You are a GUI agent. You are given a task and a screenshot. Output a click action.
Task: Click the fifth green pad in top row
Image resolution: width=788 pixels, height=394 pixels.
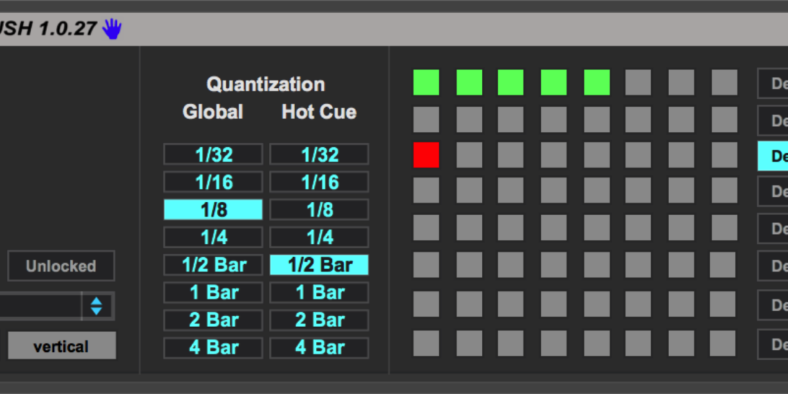[x=597, y=82]
